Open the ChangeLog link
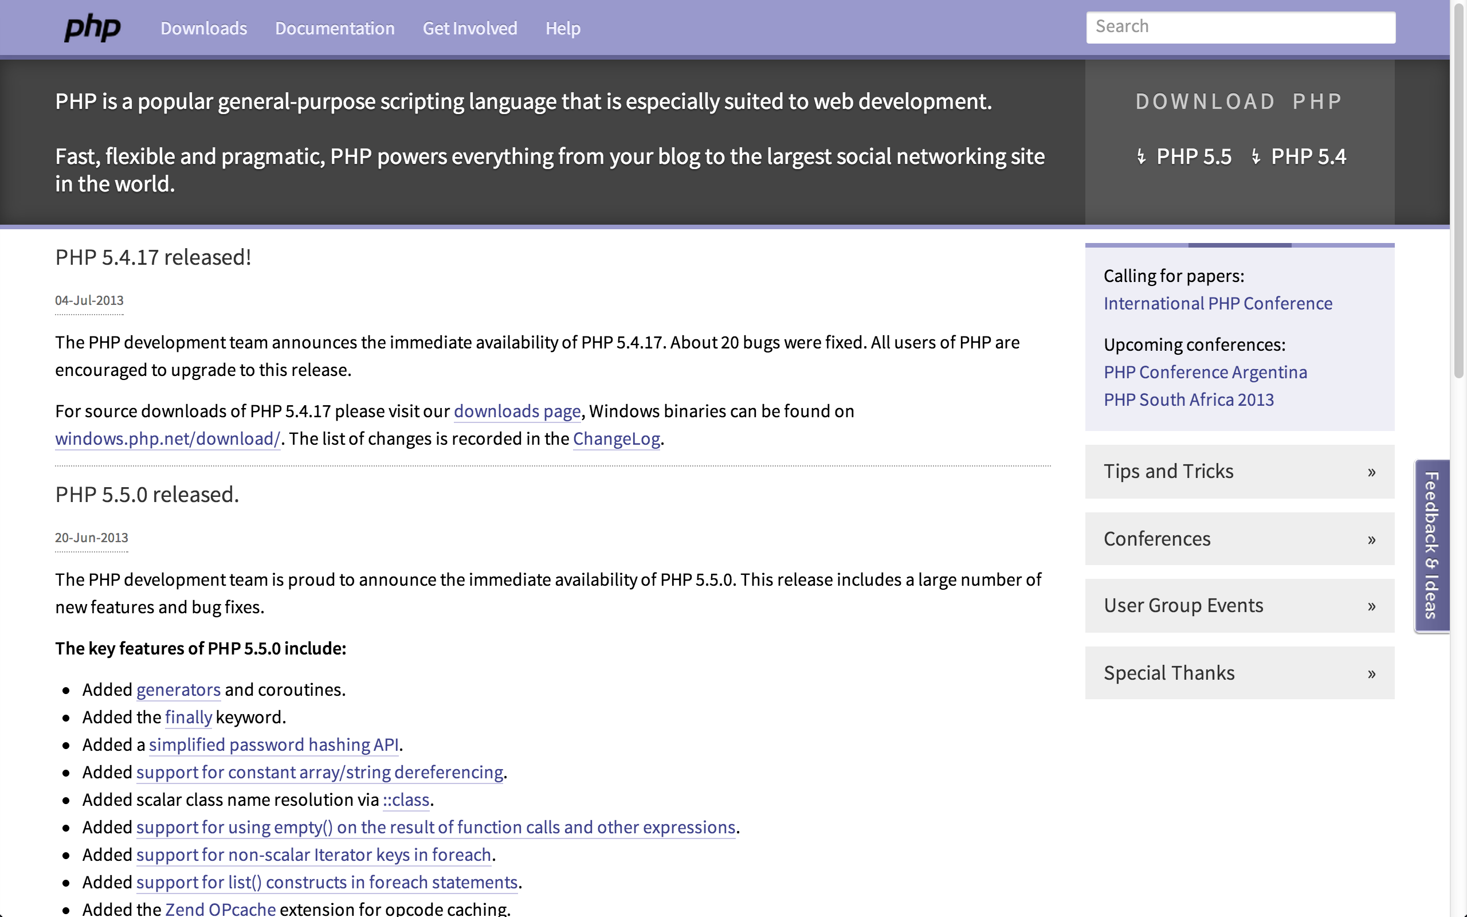 point(616,438)
